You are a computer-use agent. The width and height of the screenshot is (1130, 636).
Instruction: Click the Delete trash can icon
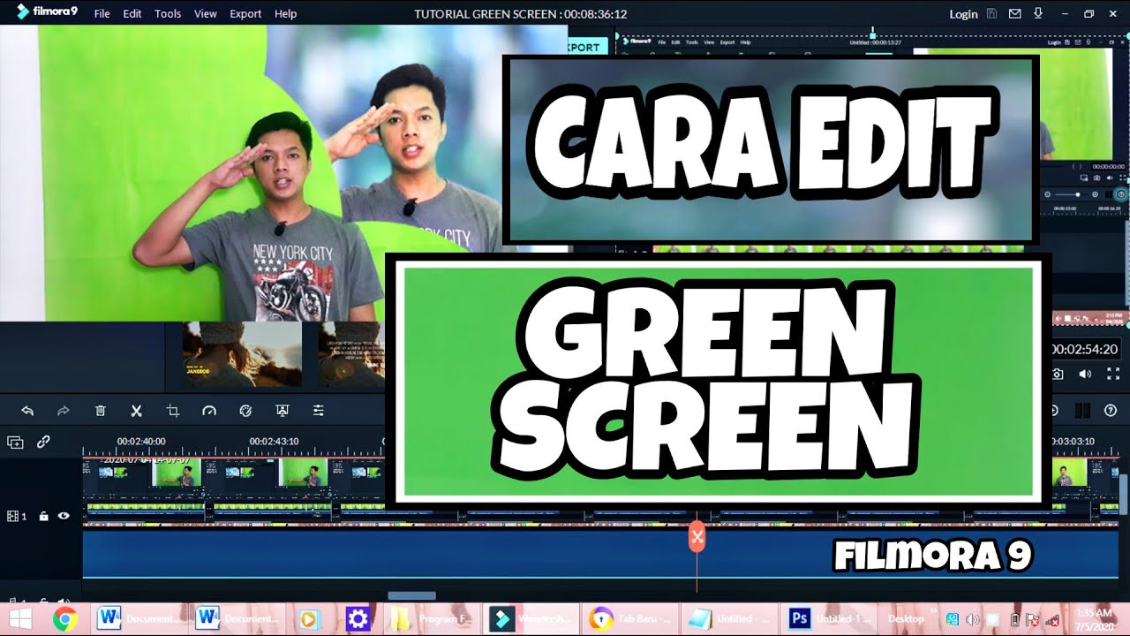[x=101, y=411]
